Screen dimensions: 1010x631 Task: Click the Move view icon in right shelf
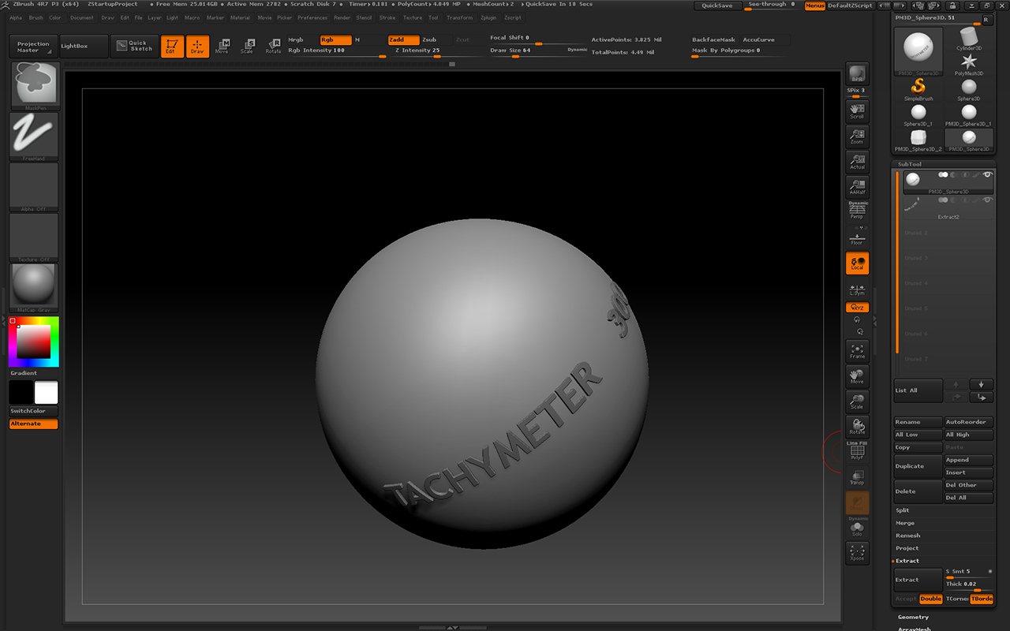pyautogui.click(x=857, y=376)
